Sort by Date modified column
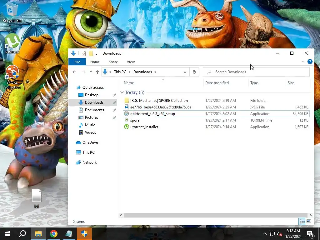The height and width of the screenshot is (240, 320). (x=217, y=82)
